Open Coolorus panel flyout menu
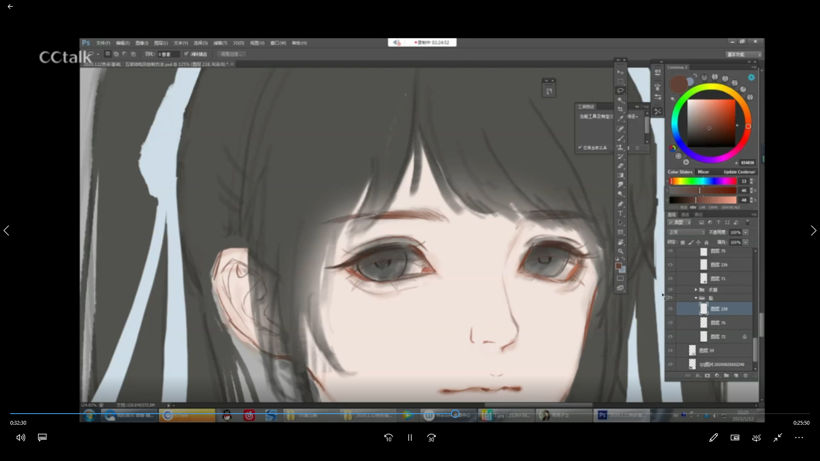This screenshot has height=461, width=820. point(754,67)
